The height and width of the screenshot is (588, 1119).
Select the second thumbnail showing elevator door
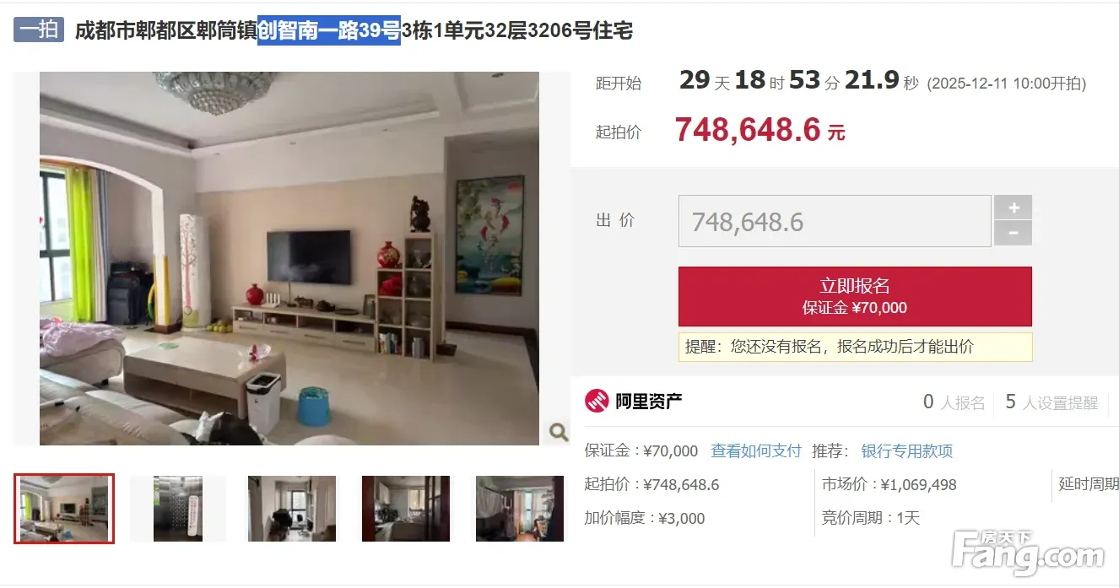(x=178, y=509)
